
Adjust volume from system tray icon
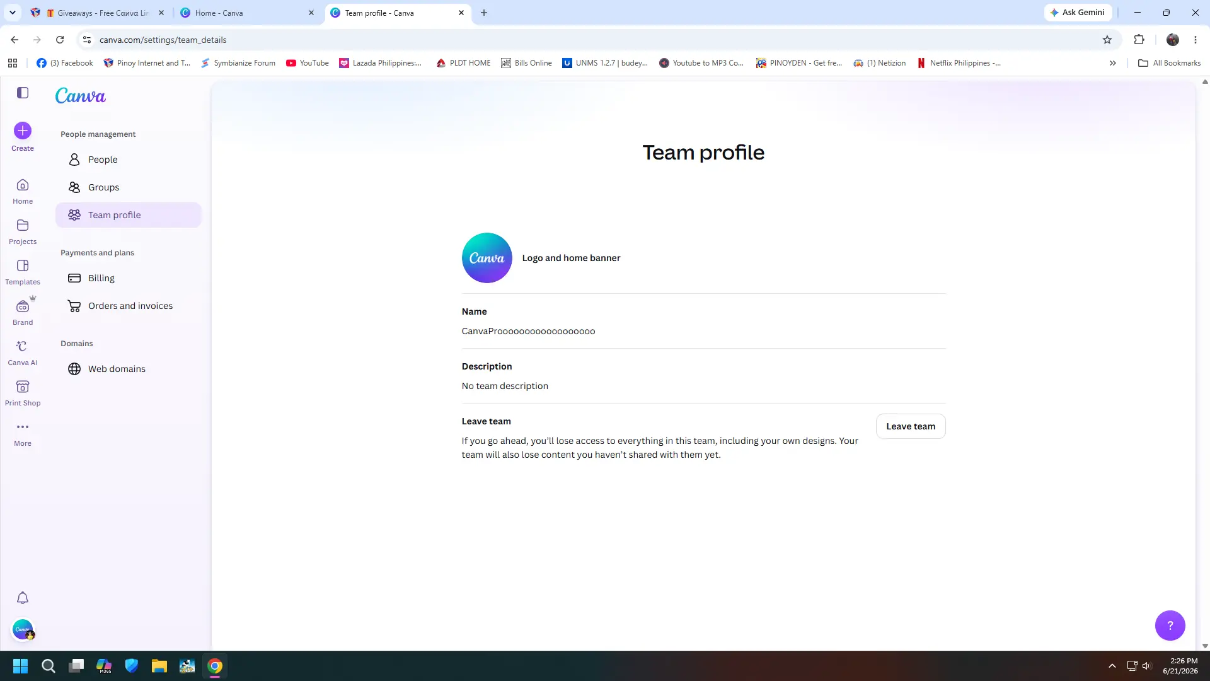pyautogui.click(x=1146, y=666)
